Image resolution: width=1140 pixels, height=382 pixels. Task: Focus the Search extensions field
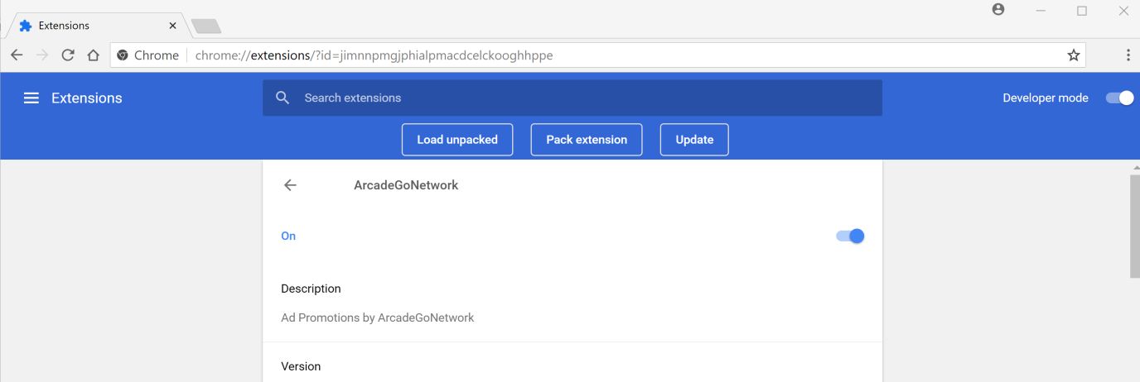pyautogui.click(x=580, y=98)
